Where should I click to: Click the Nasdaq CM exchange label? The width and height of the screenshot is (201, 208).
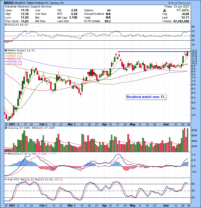pyautogui.click(x=57, y=3)
